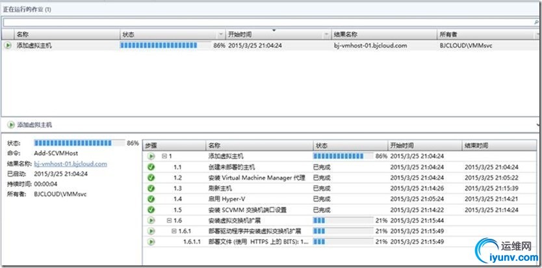Screen dimensions: 542x268
Task: Click the 2015/3/25 21:15:39 end time cell
Action: 491,189
